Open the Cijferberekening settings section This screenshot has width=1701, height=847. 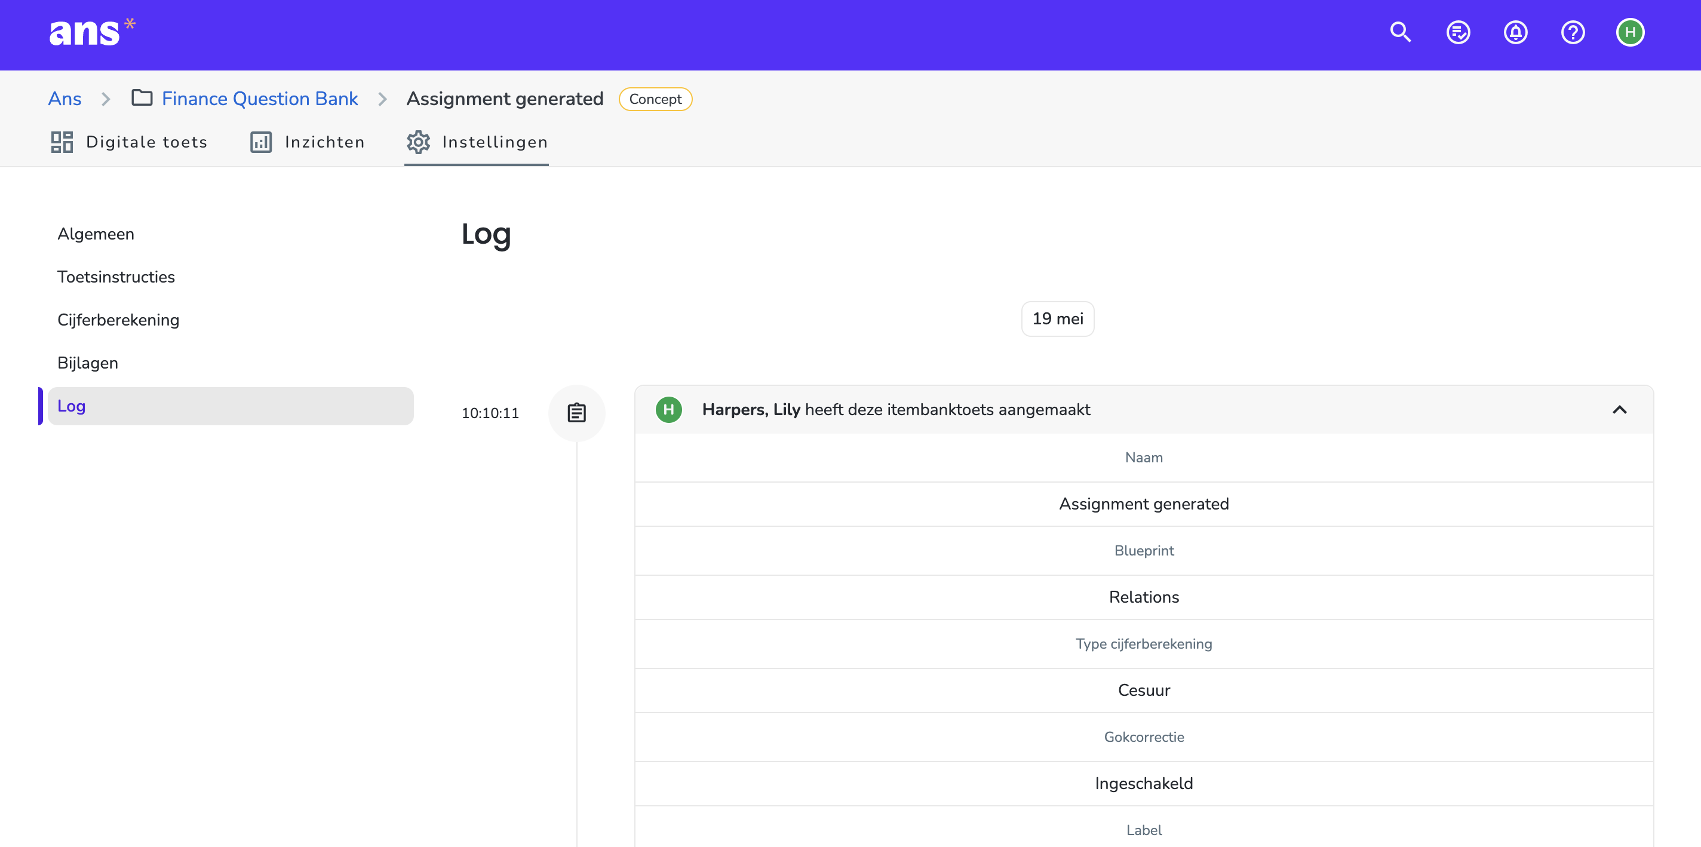118,320
